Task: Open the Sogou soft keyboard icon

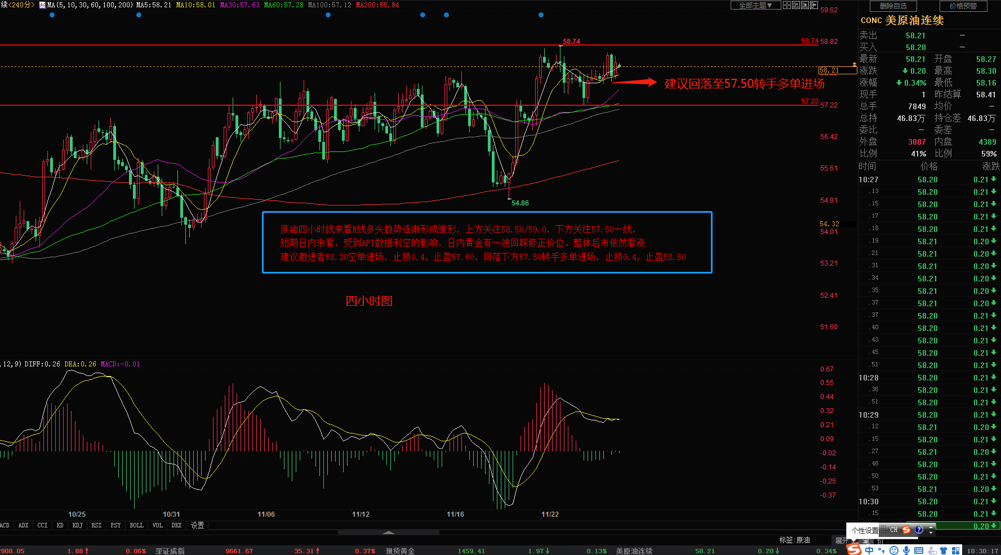Action: pyautogui.click(x=919, y=550)
